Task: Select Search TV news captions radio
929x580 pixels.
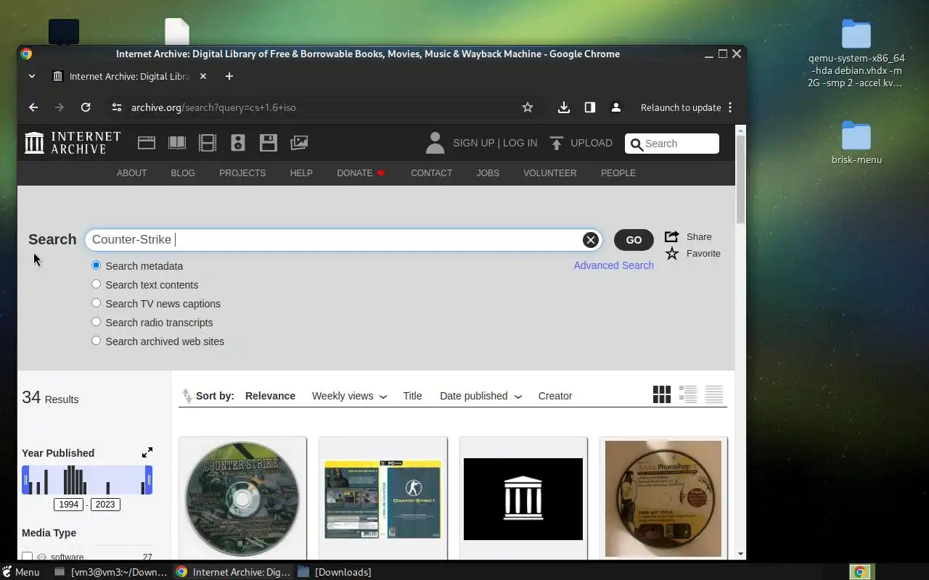Action: pyautogui.click(x=96, y=303)
